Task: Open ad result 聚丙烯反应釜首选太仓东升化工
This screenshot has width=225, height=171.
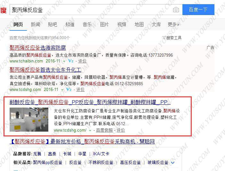Action: pos(45,70)
